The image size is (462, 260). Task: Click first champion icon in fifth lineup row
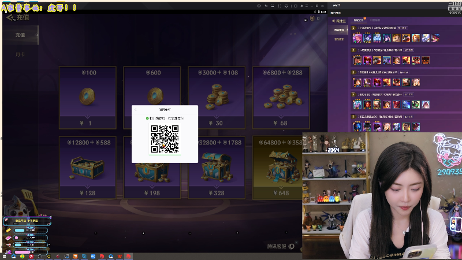point(357,127)
